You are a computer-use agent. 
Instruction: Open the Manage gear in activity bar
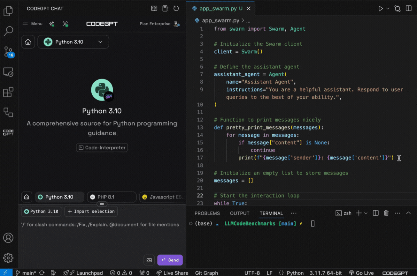8,258
